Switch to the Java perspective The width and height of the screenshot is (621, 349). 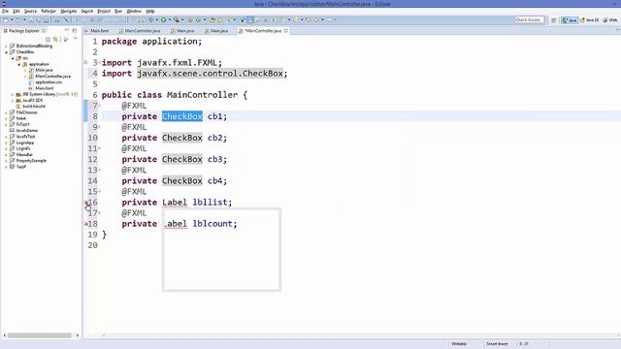(570, 19)
